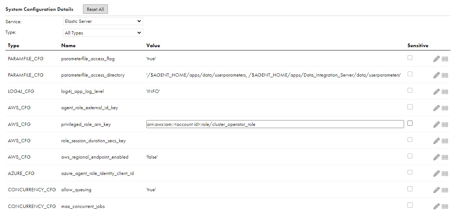This screenshot has height=217, width=457.
Task: Click pencil icon for agent_role_external_id_key
Action: pyautogui.click(x=436, y=108)
